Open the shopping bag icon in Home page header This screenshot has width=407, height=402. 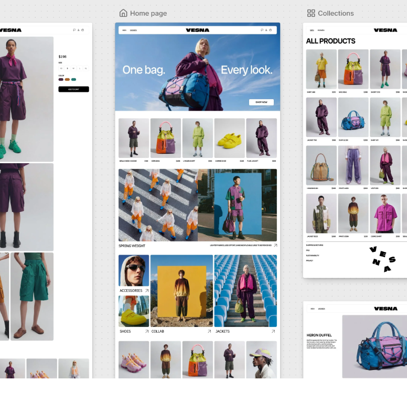tap(271, 30)
